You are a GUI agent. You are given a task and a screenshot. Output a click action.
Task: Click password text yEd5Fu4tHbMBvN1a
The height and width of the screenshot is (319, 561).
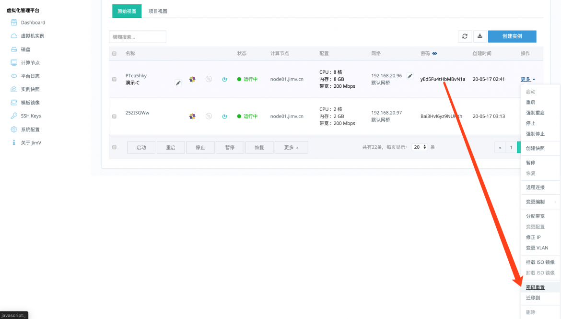[443, 79]
